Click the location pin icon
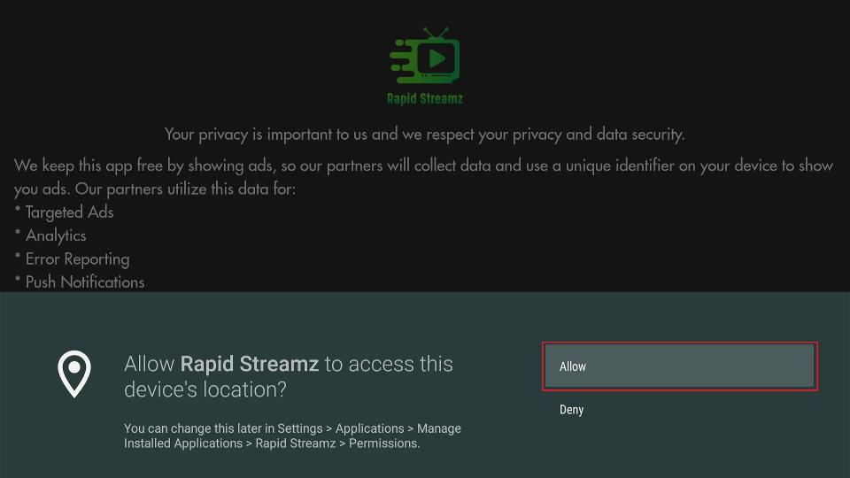This screenshot has width=850, height=478. pos(74,374)
